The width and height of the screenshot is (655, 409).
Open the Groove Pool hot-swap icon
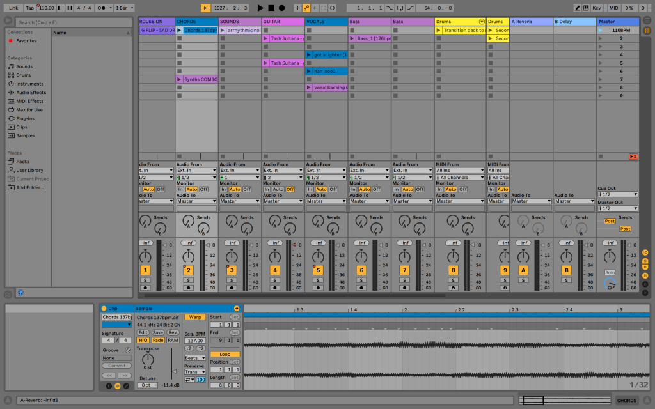click(127, 350)
